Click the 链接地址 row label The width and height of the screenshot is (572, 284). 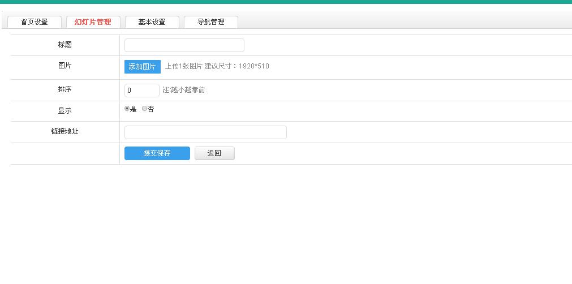64,131
